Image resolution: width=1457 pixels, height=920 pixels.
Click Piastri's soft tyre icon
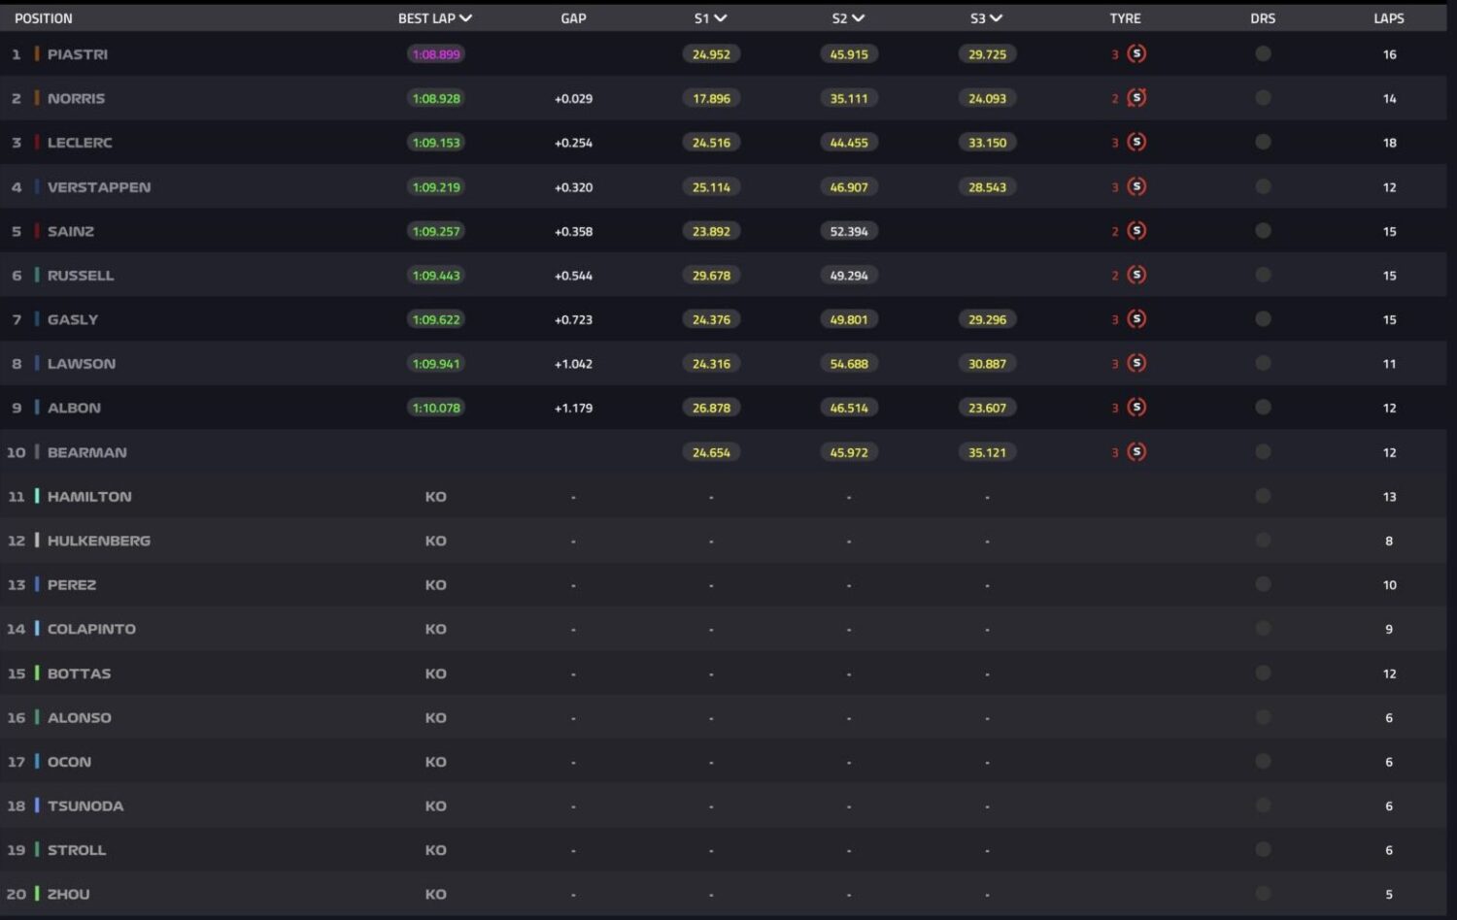pyautogui.click(x=1136, y=53)
